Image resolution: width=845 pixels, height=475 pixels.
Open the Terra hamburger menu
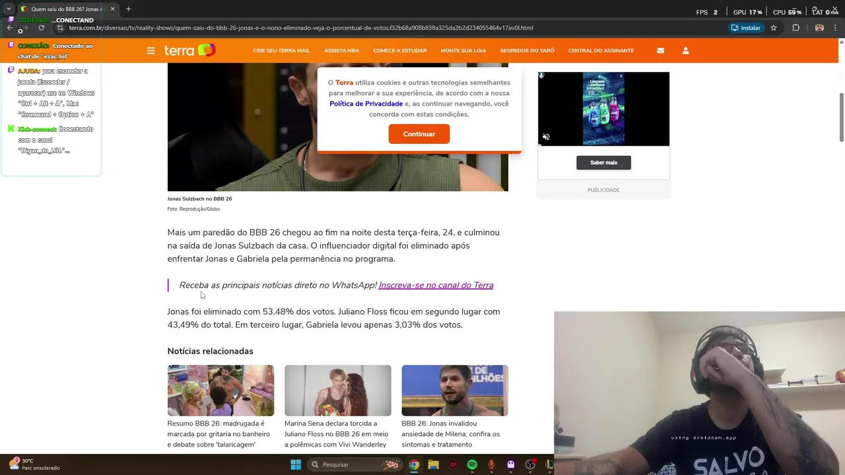(x=151, y=51)
